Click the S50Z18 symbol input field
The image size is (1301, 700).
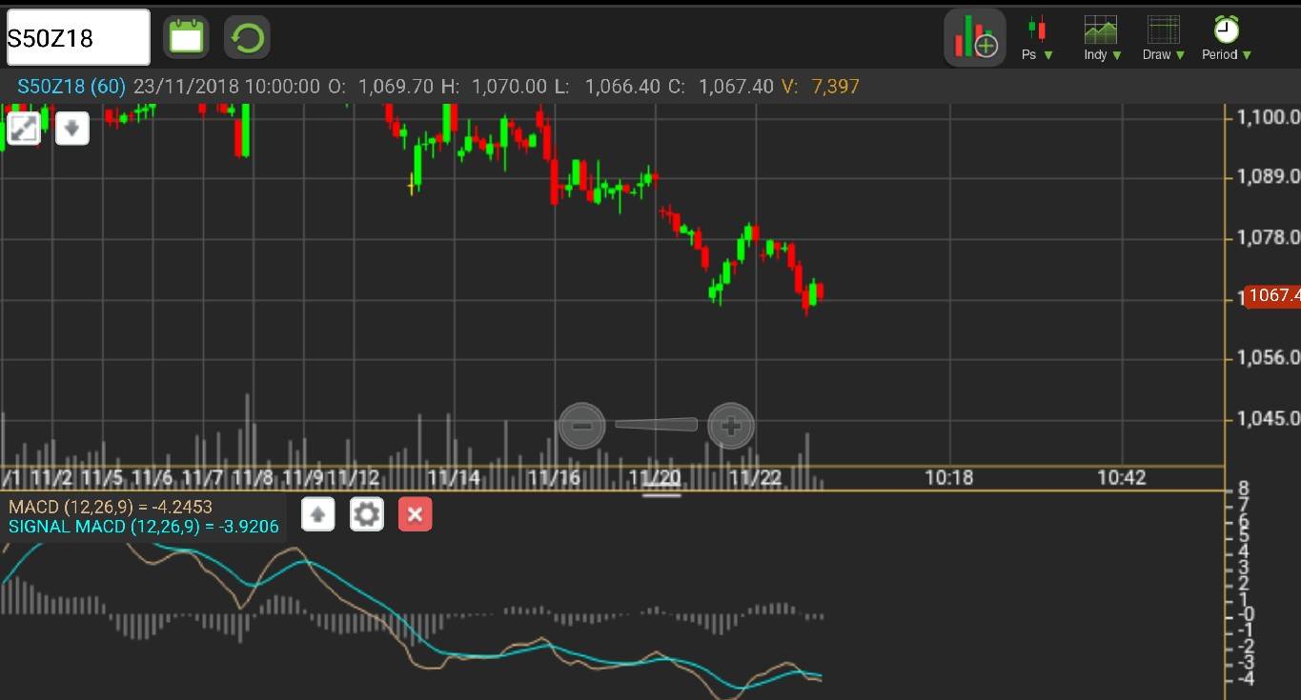point(77,38)
